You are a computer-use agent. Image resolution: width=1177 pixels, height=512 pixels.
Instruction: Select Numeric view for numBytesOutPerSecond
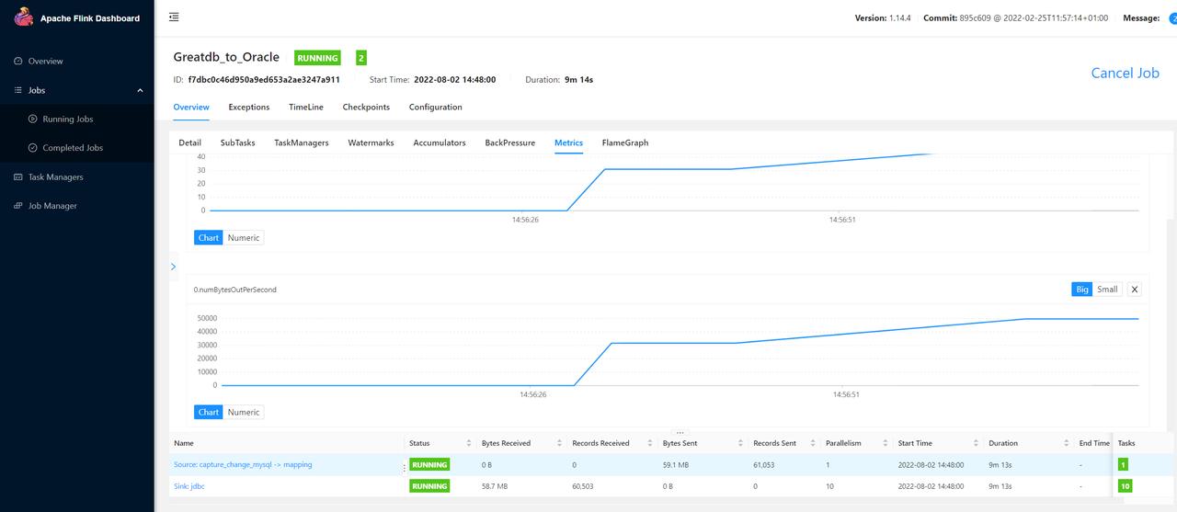[244, 412]
